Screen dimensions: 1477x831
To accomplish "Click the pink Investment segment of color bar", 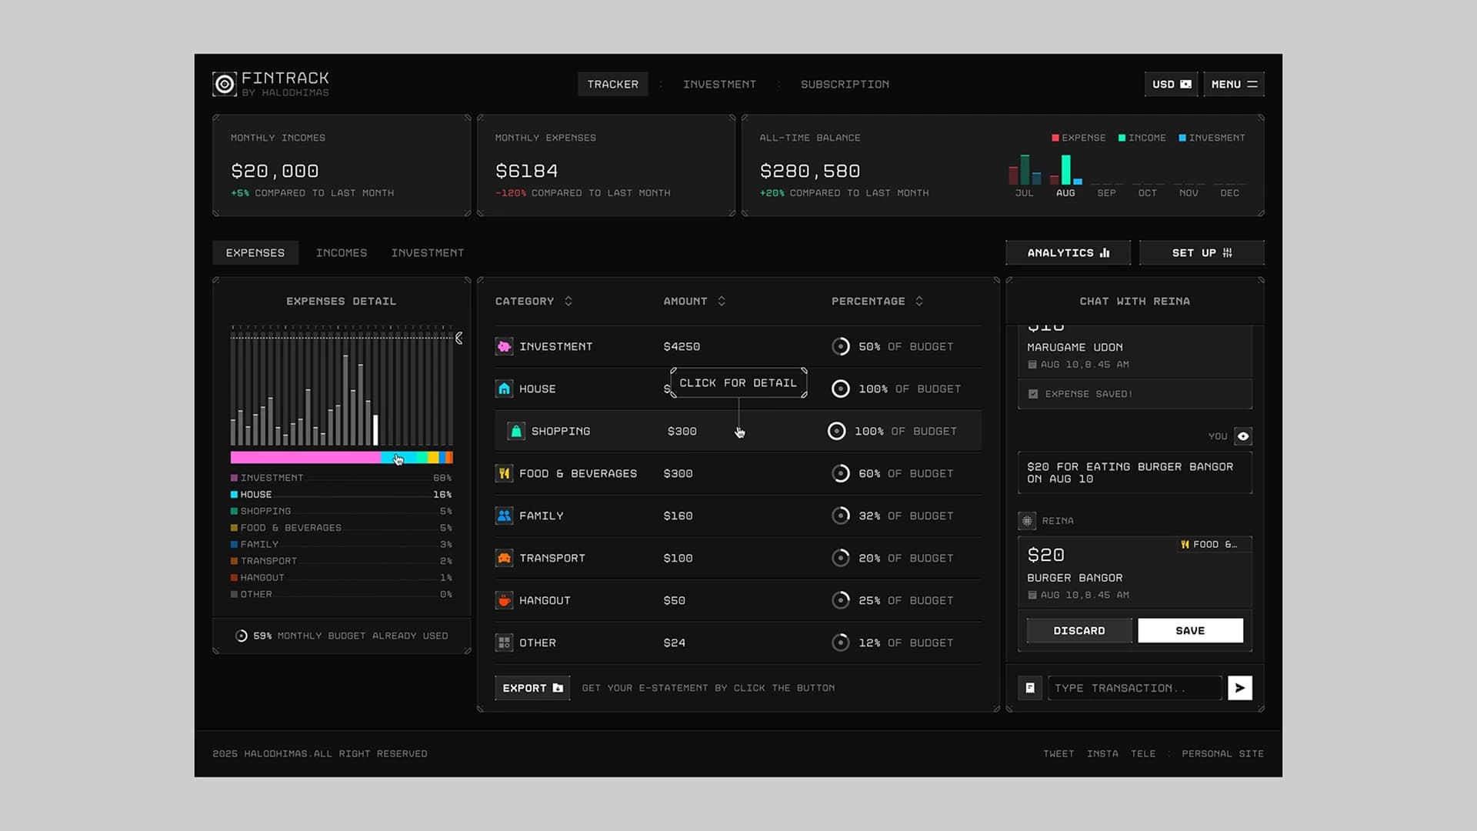I will tap(305, 458).
